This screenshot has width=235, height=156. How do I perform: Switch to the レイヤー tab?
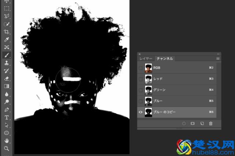146,58
